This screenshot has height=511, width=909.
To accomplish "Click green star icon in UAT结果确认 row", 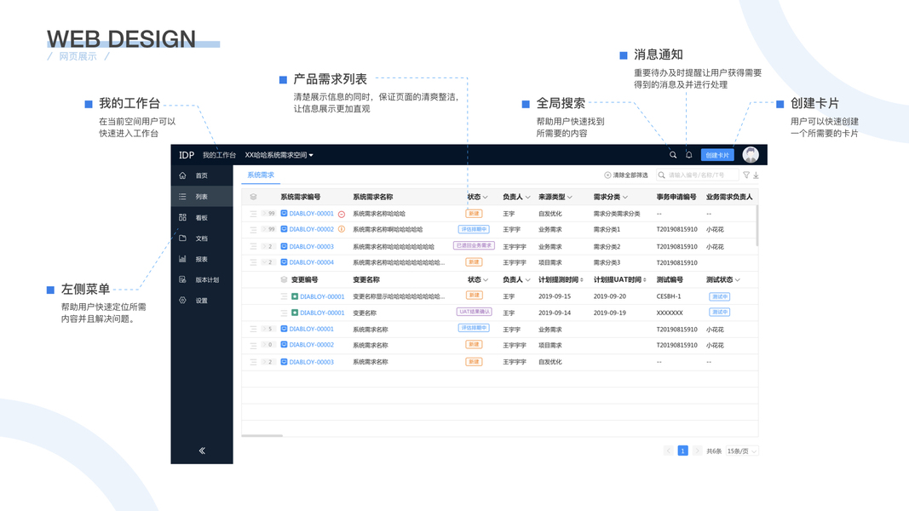I will pyautogui.click(x=295, y=313).
